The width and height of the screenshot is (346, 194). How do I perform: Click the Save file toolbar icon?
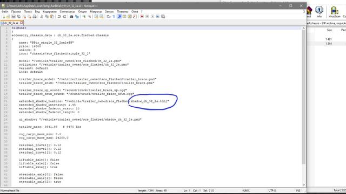pos(14,17)
